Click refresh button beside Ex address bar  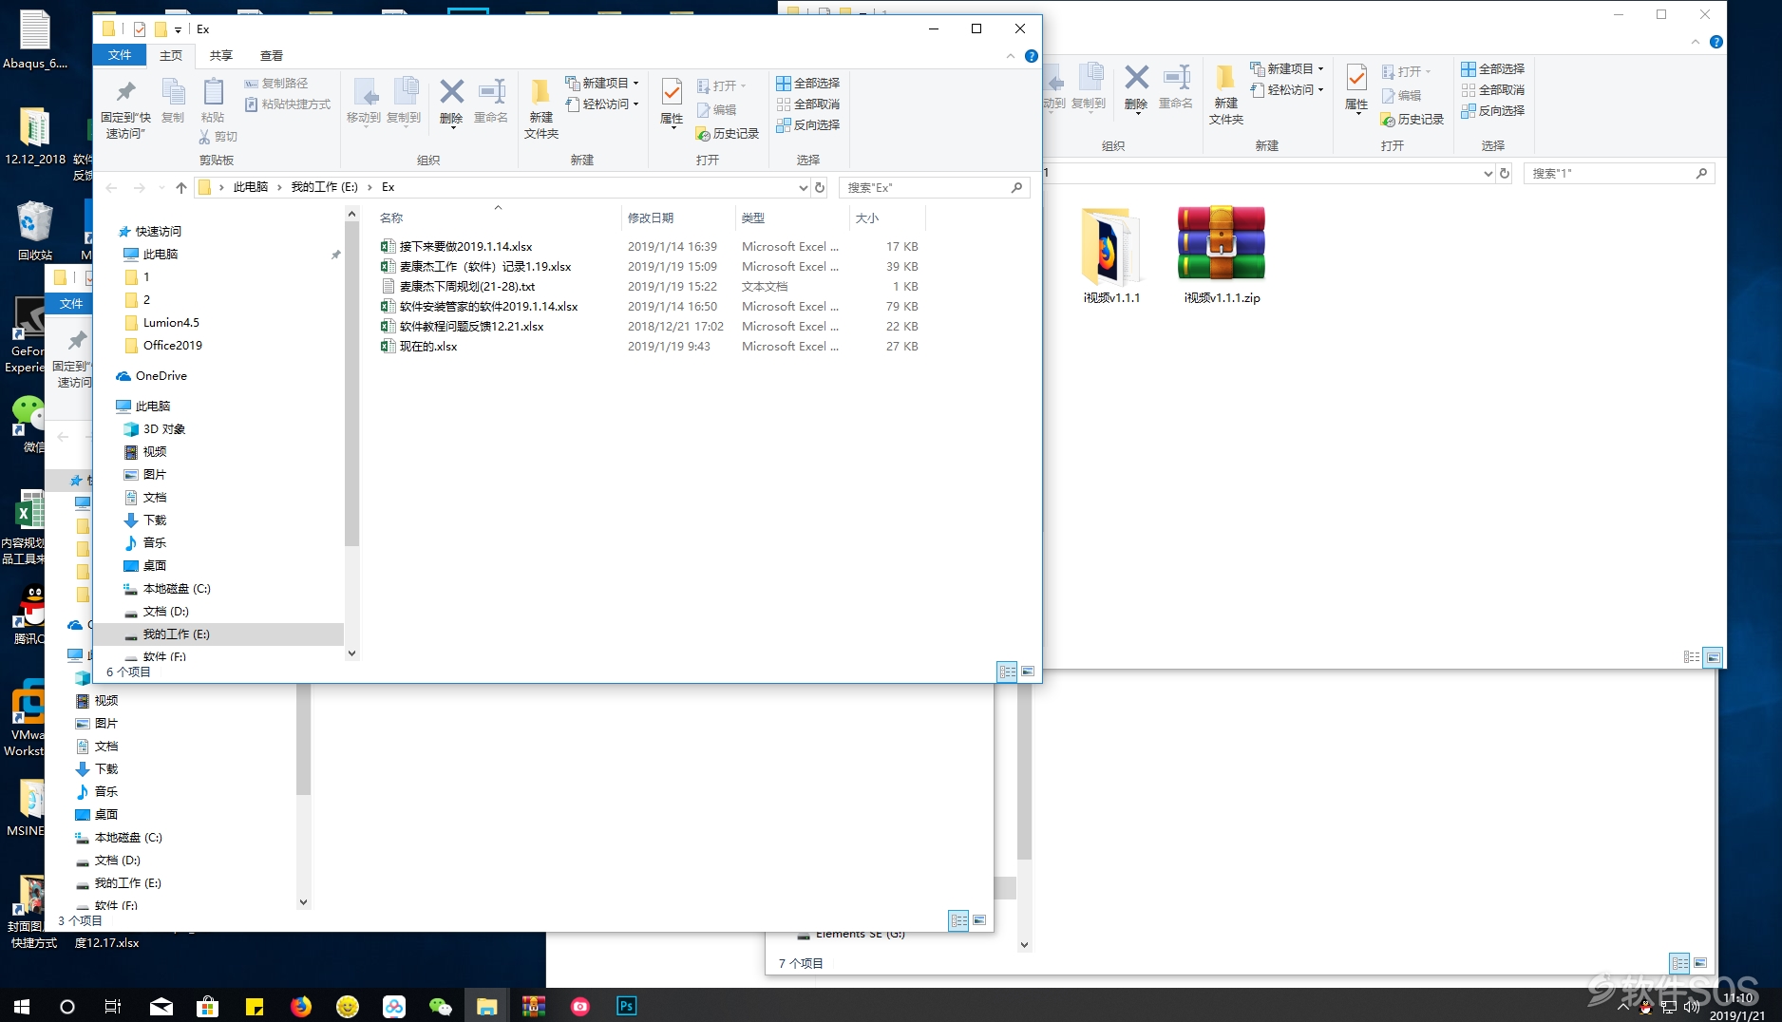(x=820, y=188)
